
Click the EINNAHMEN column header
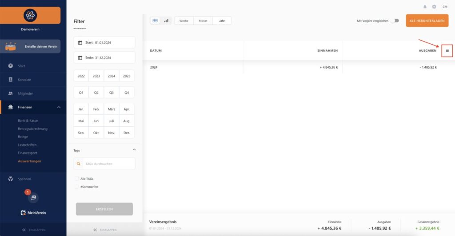[x=327, y=50]
